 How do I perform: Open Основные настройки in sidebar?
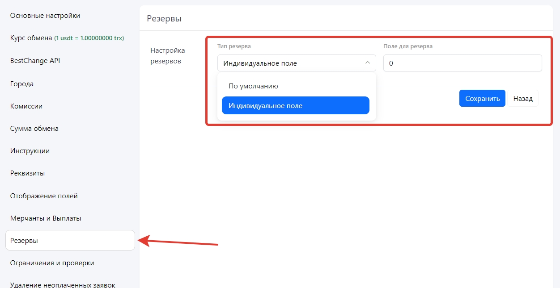(45, 16)
